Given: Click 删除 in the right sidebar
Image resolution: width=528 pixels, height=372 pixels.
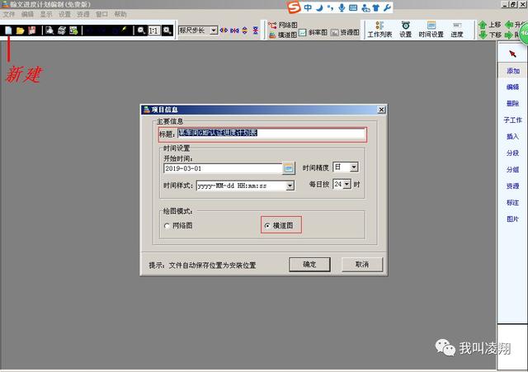Looking at the screenshot, I should 513,104.
